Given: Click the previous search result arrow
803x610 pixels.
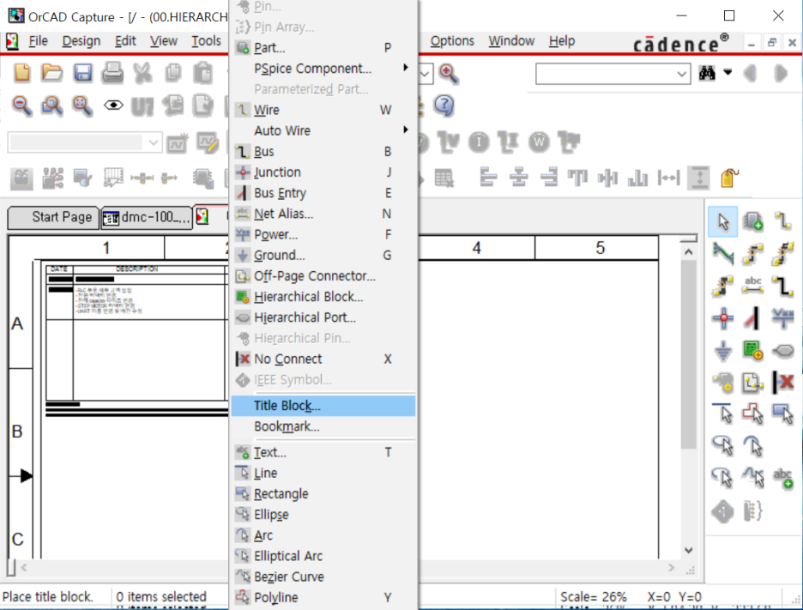Looking at the screenshot, I should [751, 73].
